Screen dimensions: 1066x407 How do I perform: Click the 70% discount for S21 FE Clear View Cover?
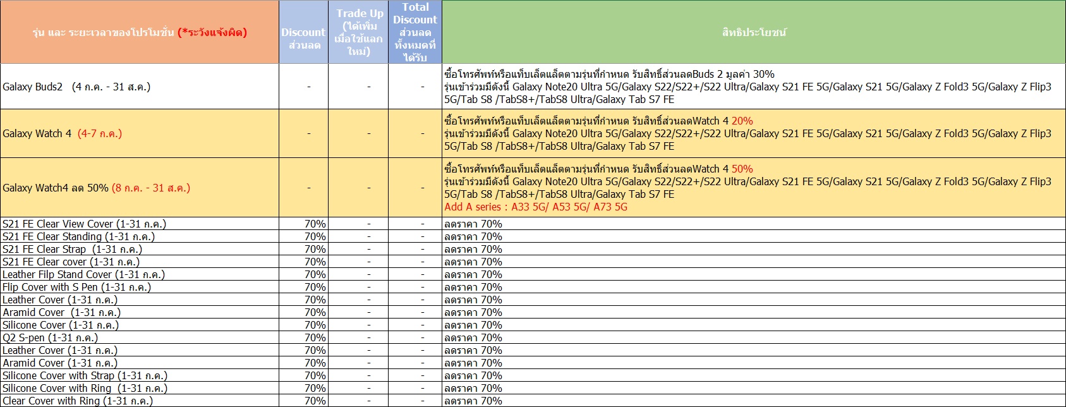303,224
